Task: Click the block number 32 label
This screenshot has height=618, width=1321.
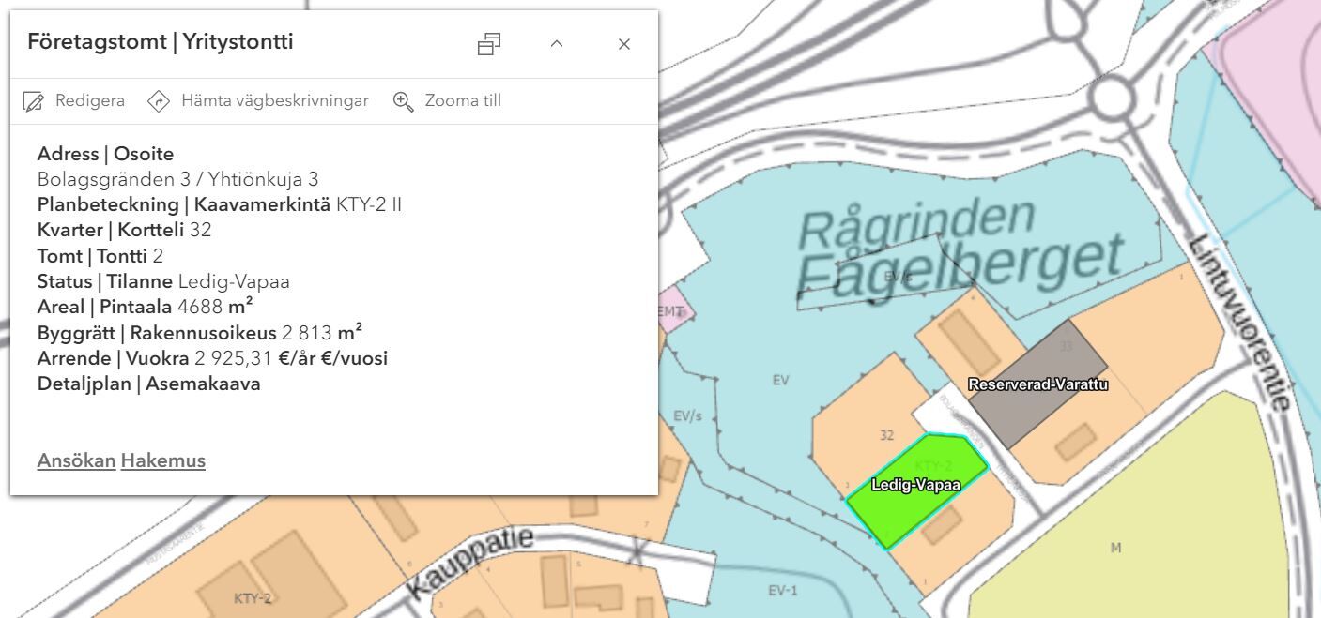Action: click(886, 435)
